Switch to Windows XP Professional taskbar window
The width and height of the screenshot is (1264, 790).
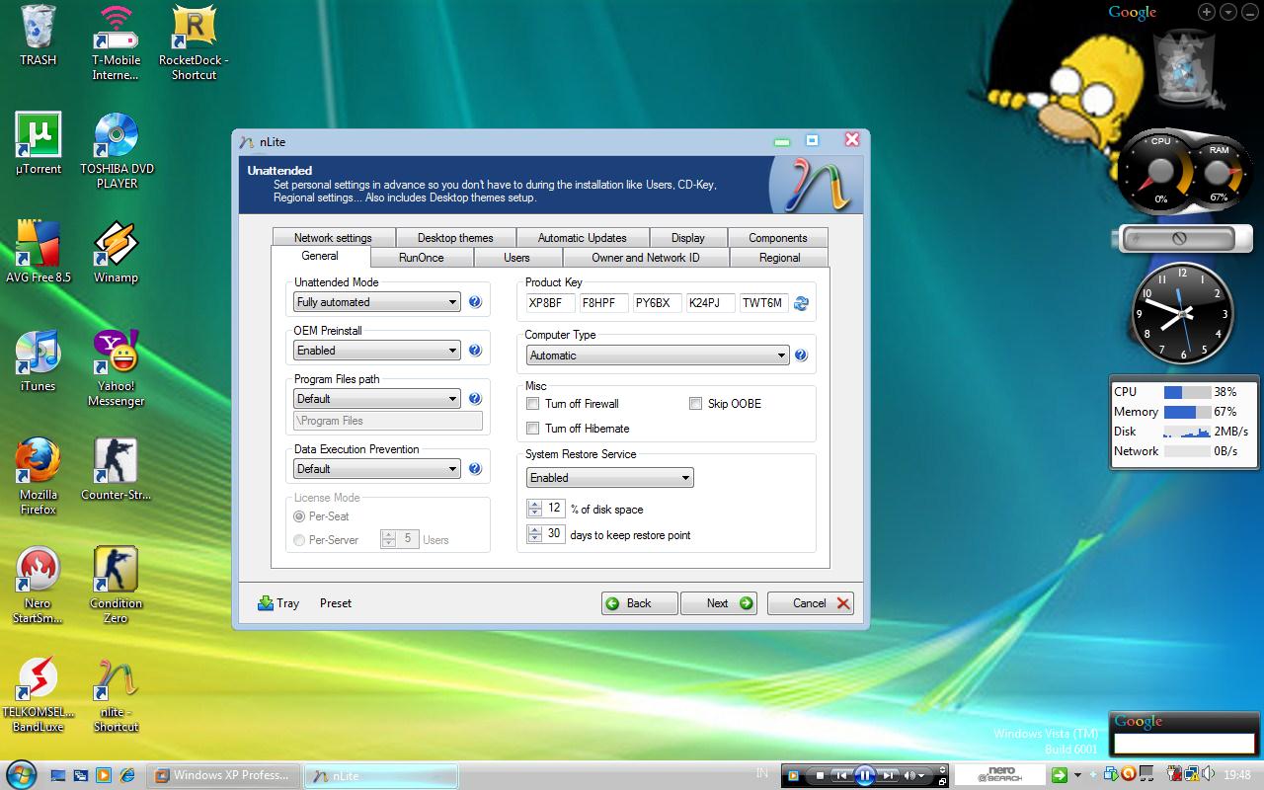pos(223,775)
